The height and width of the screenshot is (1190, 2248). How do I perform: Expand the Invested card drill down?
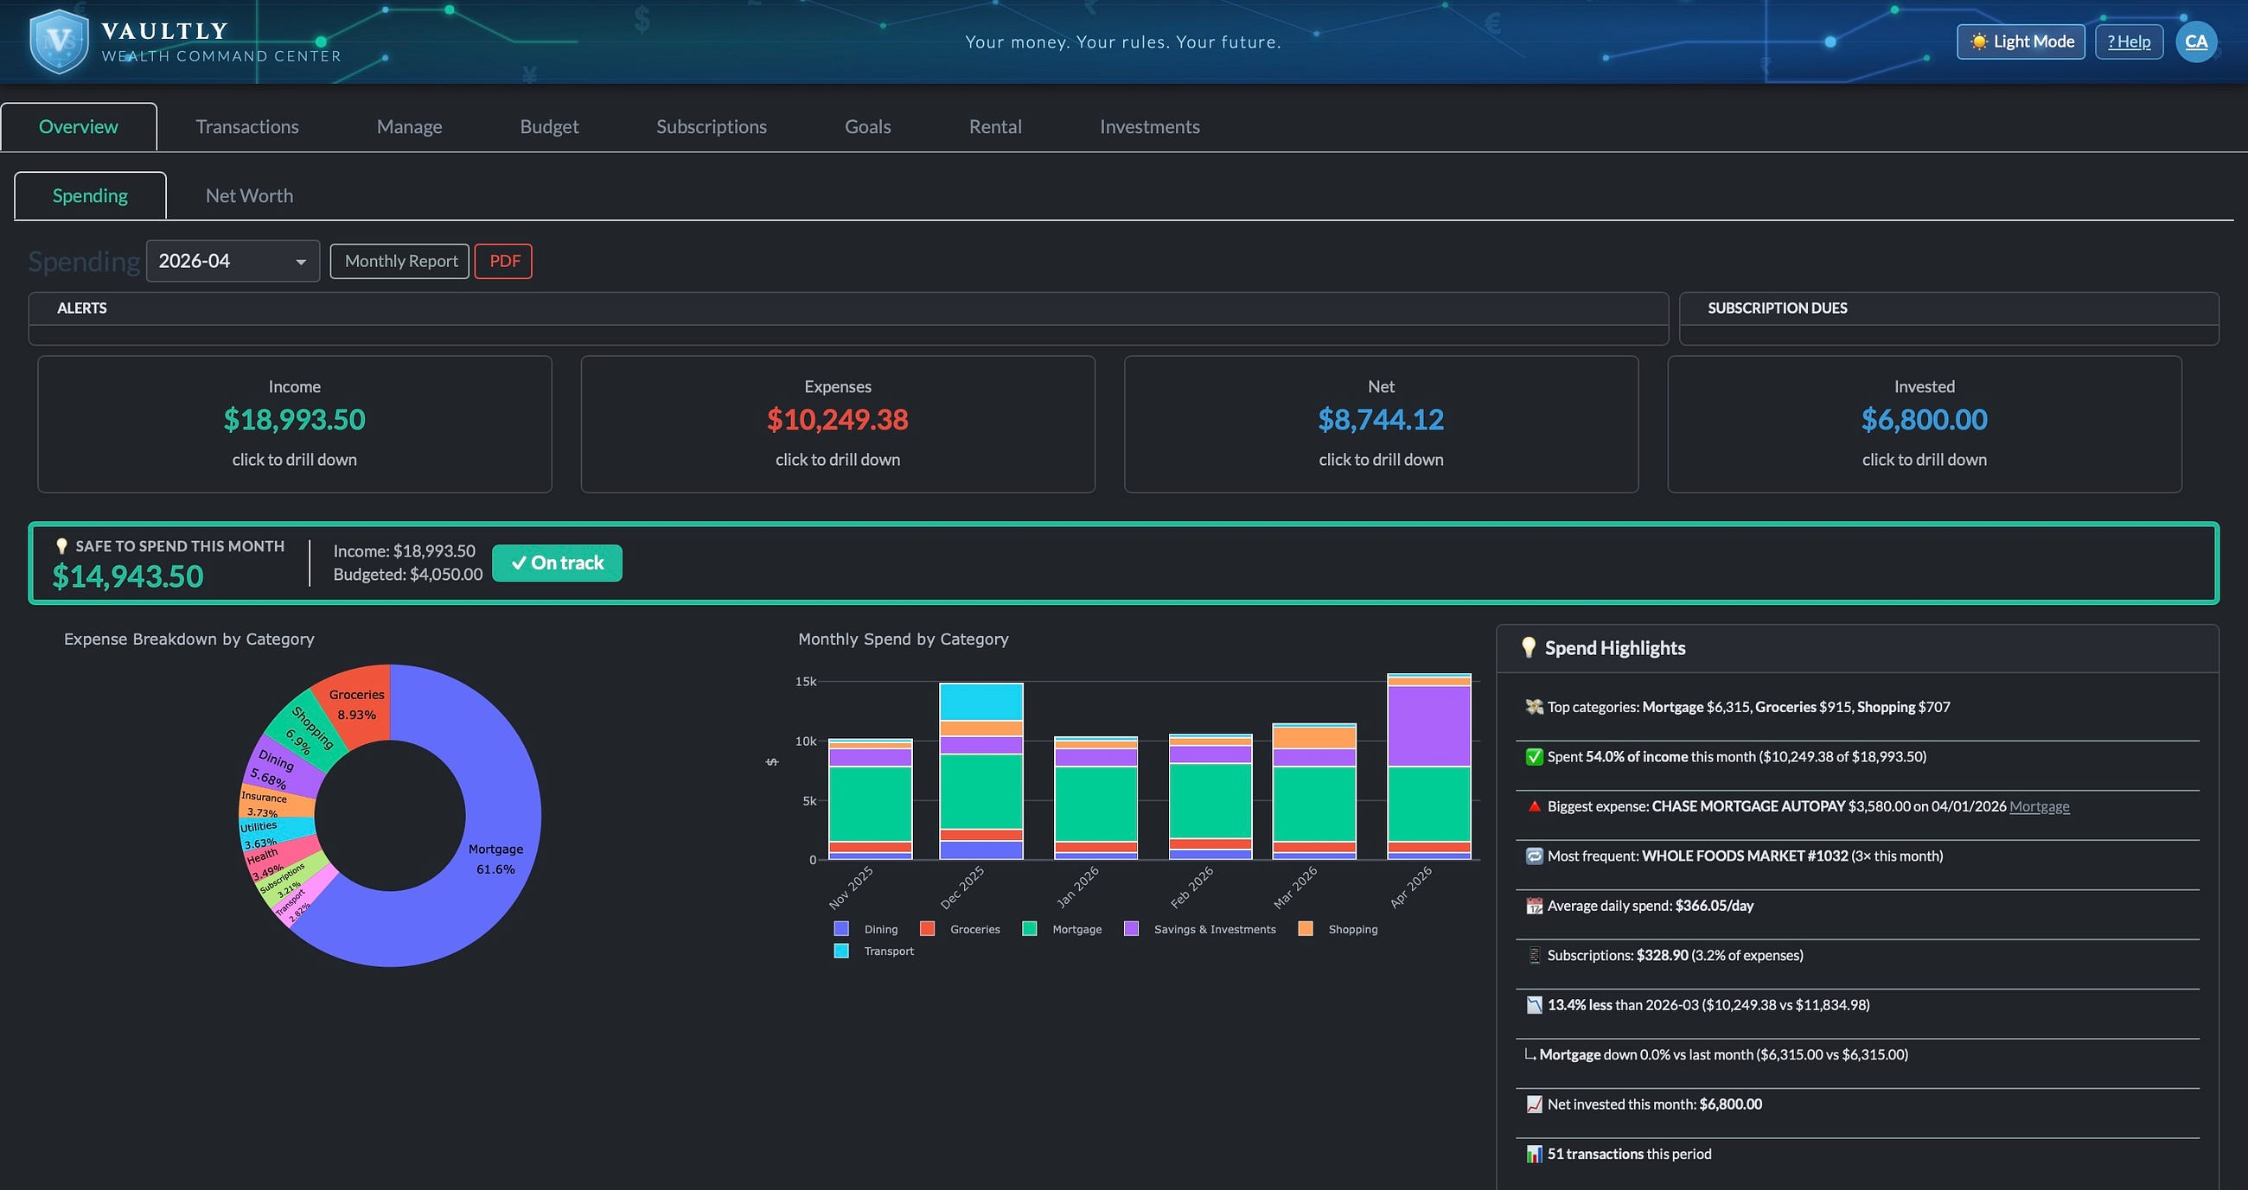[x=1925, y=424]
